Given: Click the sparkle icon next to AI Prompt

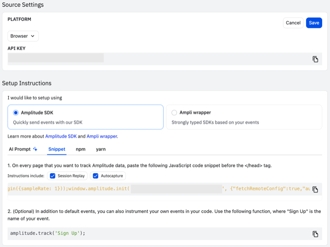Looking at the screenshot, I should 35,149.
